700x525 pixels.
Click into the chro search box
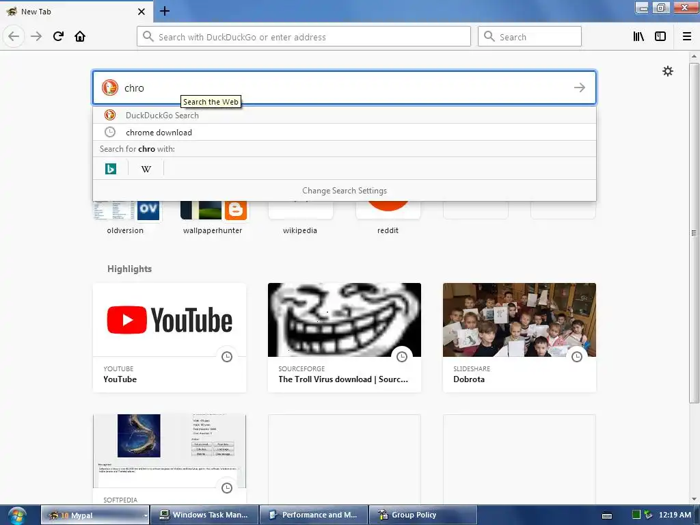point(345,87)
